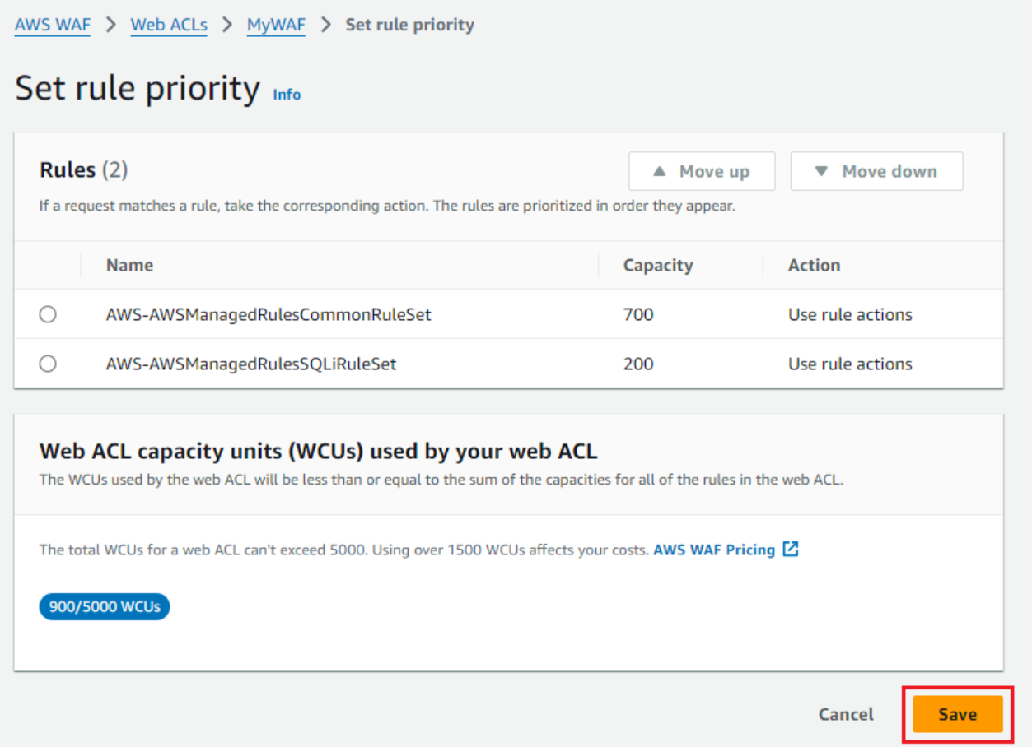Click the Web ACL capacity units heading
The image size is (1032, 747).
pyautogui.click(x=319, y=451)
